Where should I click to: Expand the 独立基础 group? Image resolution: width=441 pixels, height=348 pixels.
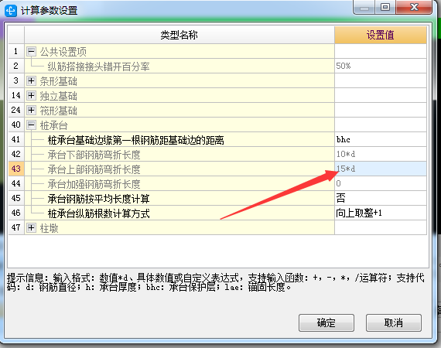31,96
